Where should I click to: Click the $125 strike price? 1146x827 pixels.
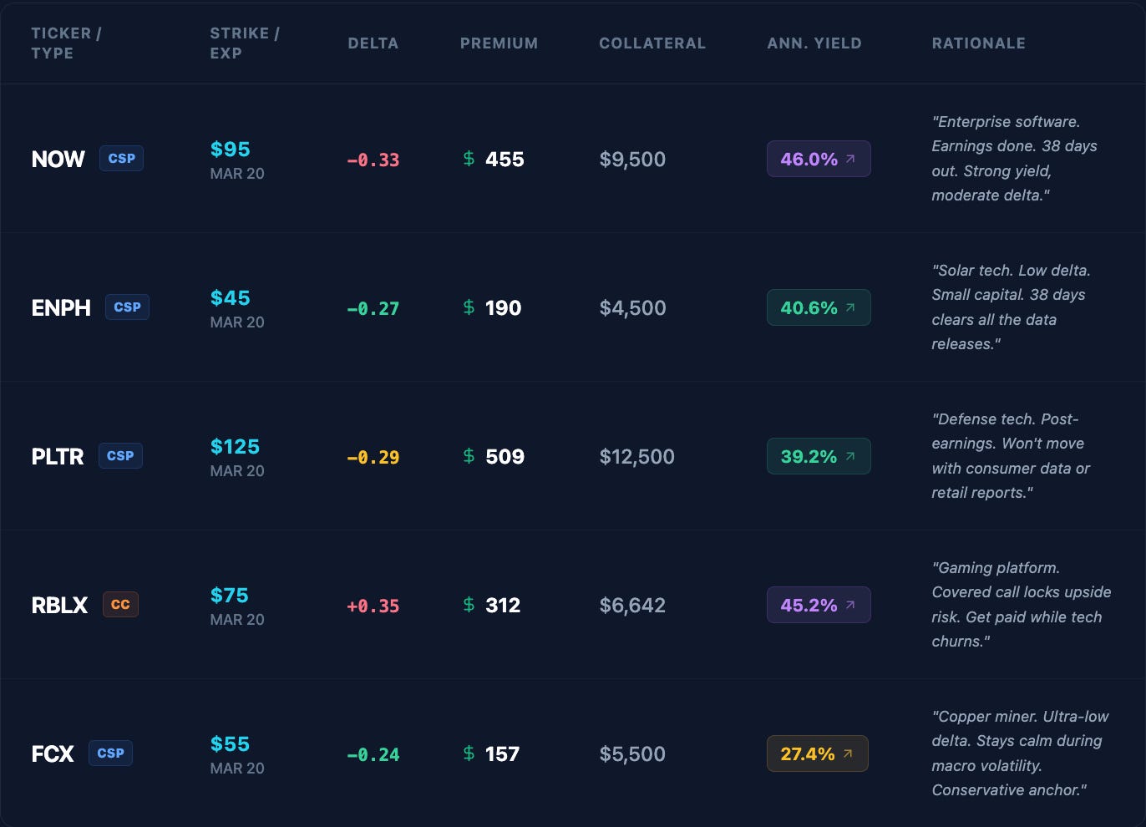pyautogui.click(x=235, y=446)
